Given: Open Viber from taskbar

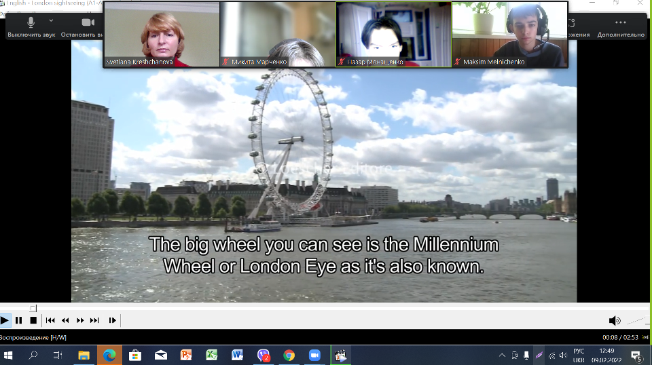Looking at the screenshot, I should point(264,356).
